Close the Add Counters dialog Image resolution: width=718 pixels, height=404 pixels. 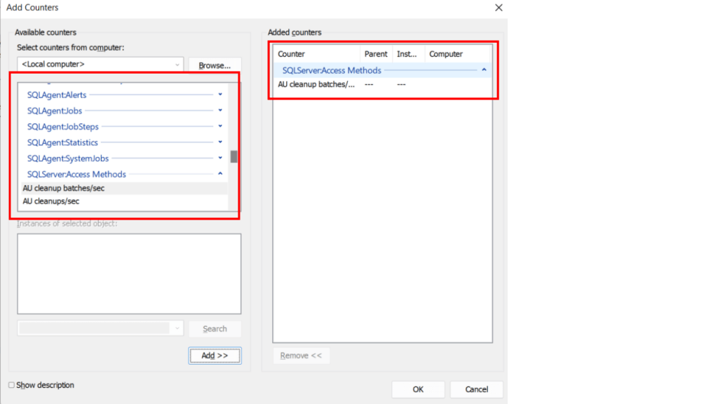[499, 8]
